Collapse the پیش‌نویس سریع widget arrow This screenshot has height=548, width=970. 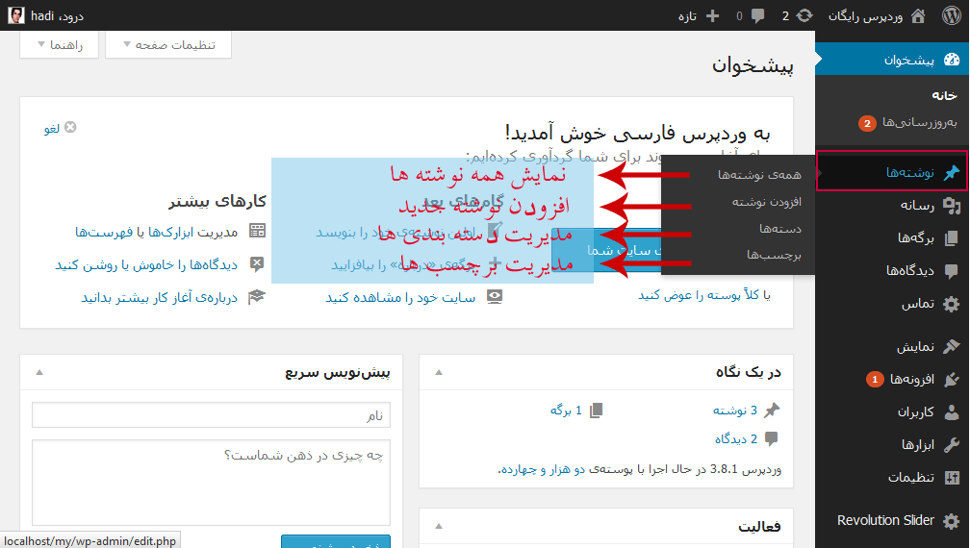coord(39,372)
